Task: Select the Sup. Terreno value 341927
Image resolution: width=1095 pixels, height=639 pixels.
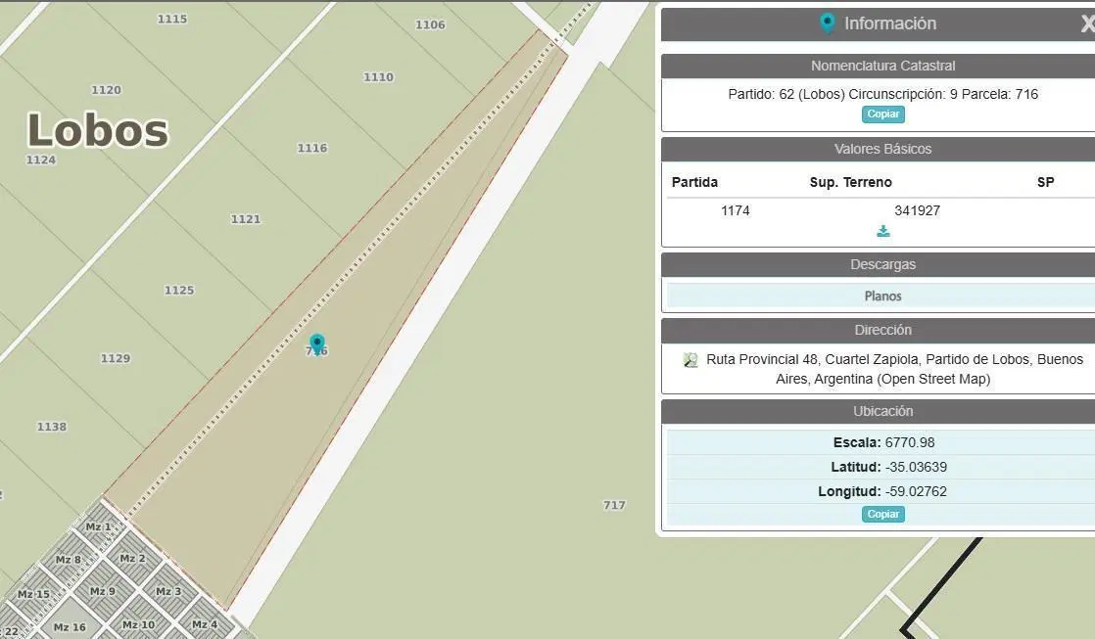Action: (x=918, y=210)
